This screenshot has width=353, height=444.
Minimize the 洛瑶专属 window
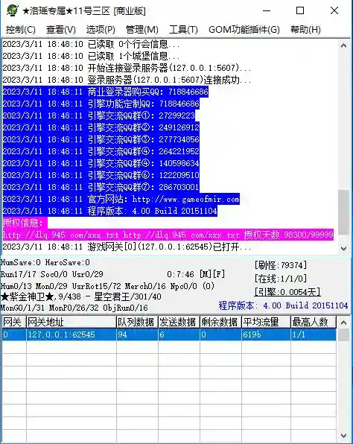267,10
